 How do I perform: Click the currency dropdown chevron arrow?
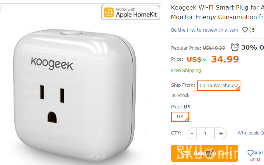[204, 60]
